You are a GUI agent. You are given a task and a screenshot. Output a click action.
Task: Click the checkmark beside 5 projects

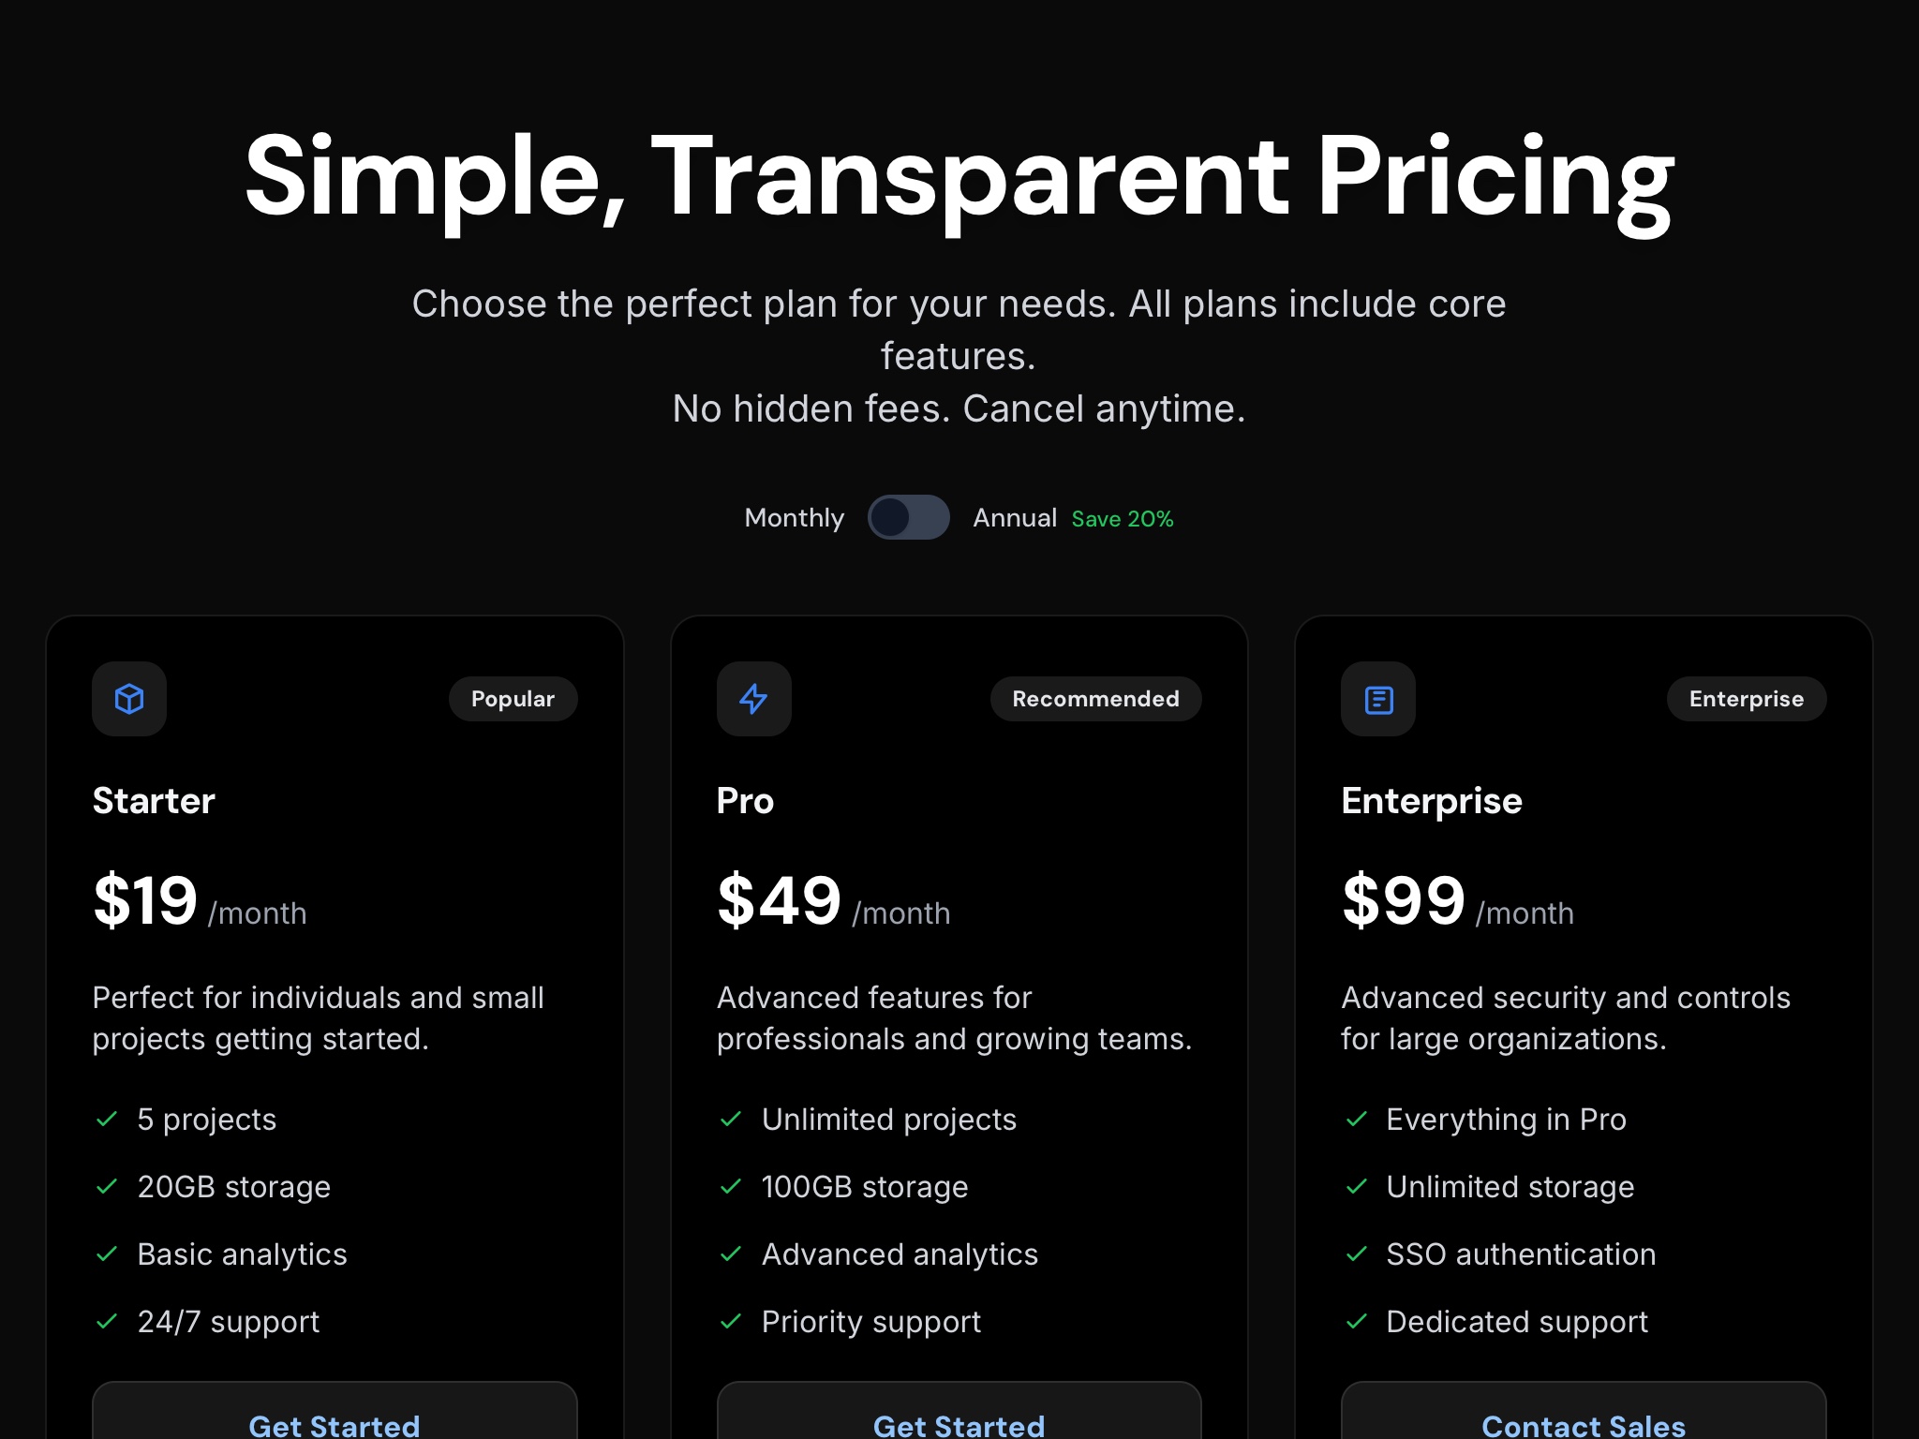point(105,1119)
